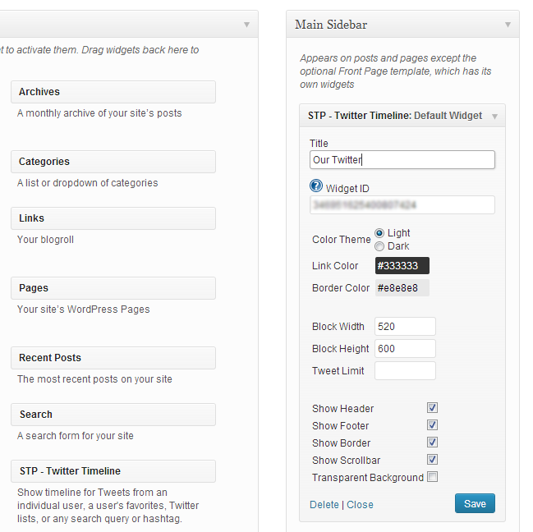The image size is (533, 532).
Task: Click the Widget ID input field
Action: click(402, 205)
